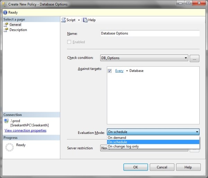Viewport: 208px width, 178px height.
Task: Click the server connection icon
Action: click(x=6, y=121)
